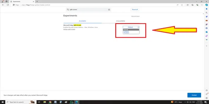209x104 pixels.
Task: Open the Windows Start menu
Action: (x=3, y=102)
